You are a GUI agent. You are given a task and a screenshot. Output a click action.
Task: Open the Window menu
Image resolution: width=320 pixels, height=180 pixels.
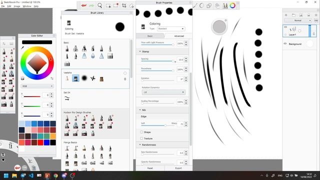pyautogui.click(x=27, y=6)
